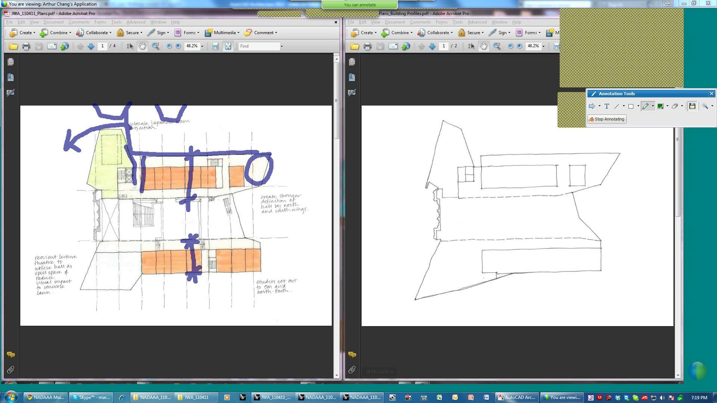717x403 pixels.
Task: Open the Combine dropdown in left Acrobat window
Action: pyautogui.click(x=56, y=33)
